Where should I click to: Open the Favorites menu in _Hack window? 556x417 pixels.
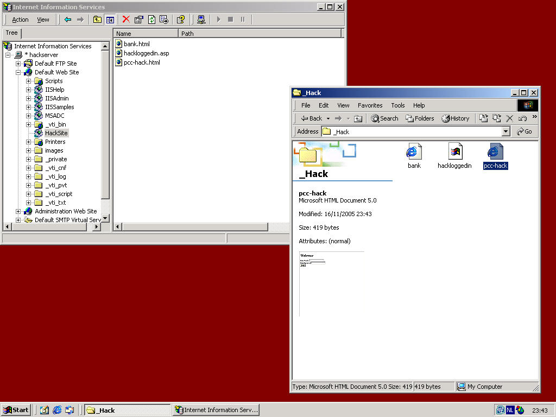tap(370, 105)
